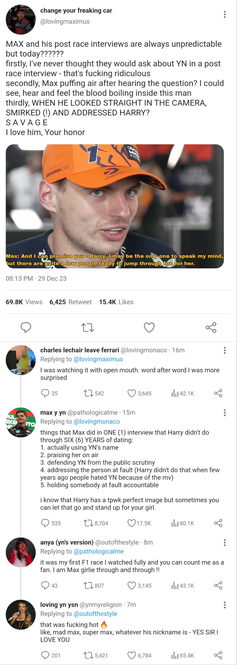Viewport: 237px width, 665px height.
Task: Open more options on main tweet
Action: point(225,15)
